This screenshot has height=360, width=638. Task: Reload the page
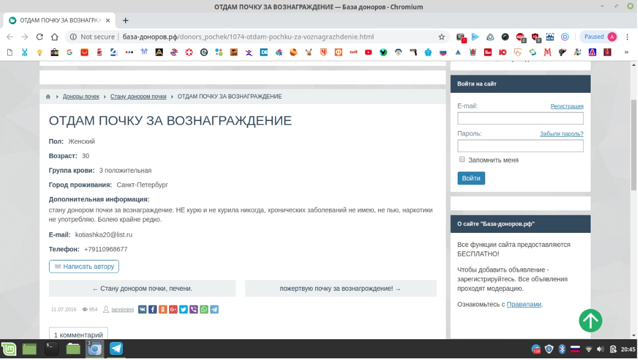pyautogui.click(x=39, y=37)
